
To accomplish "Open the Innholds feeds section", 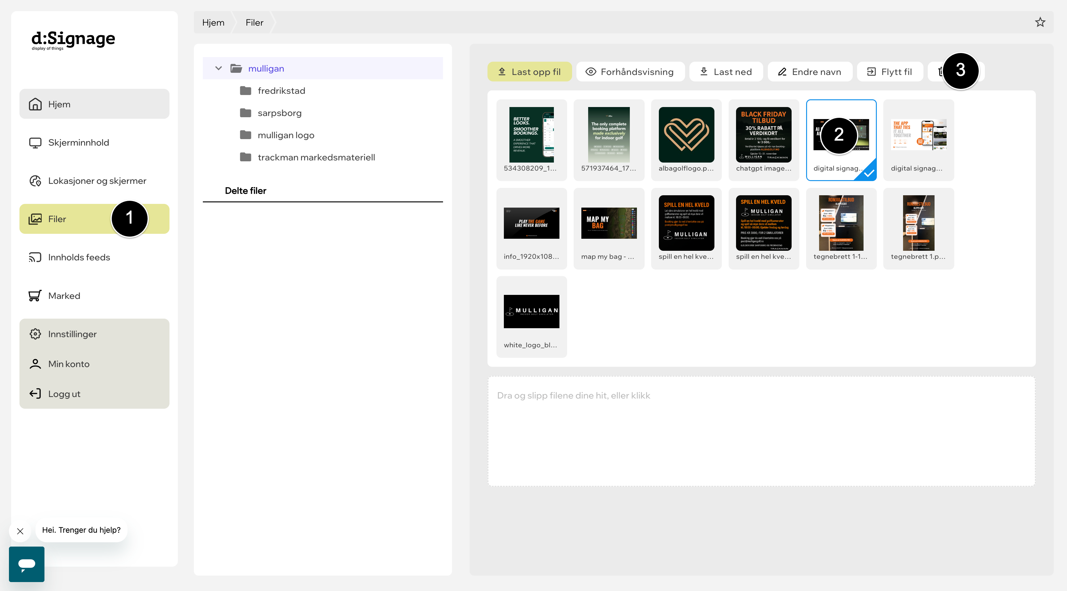I will click(94, 258).
